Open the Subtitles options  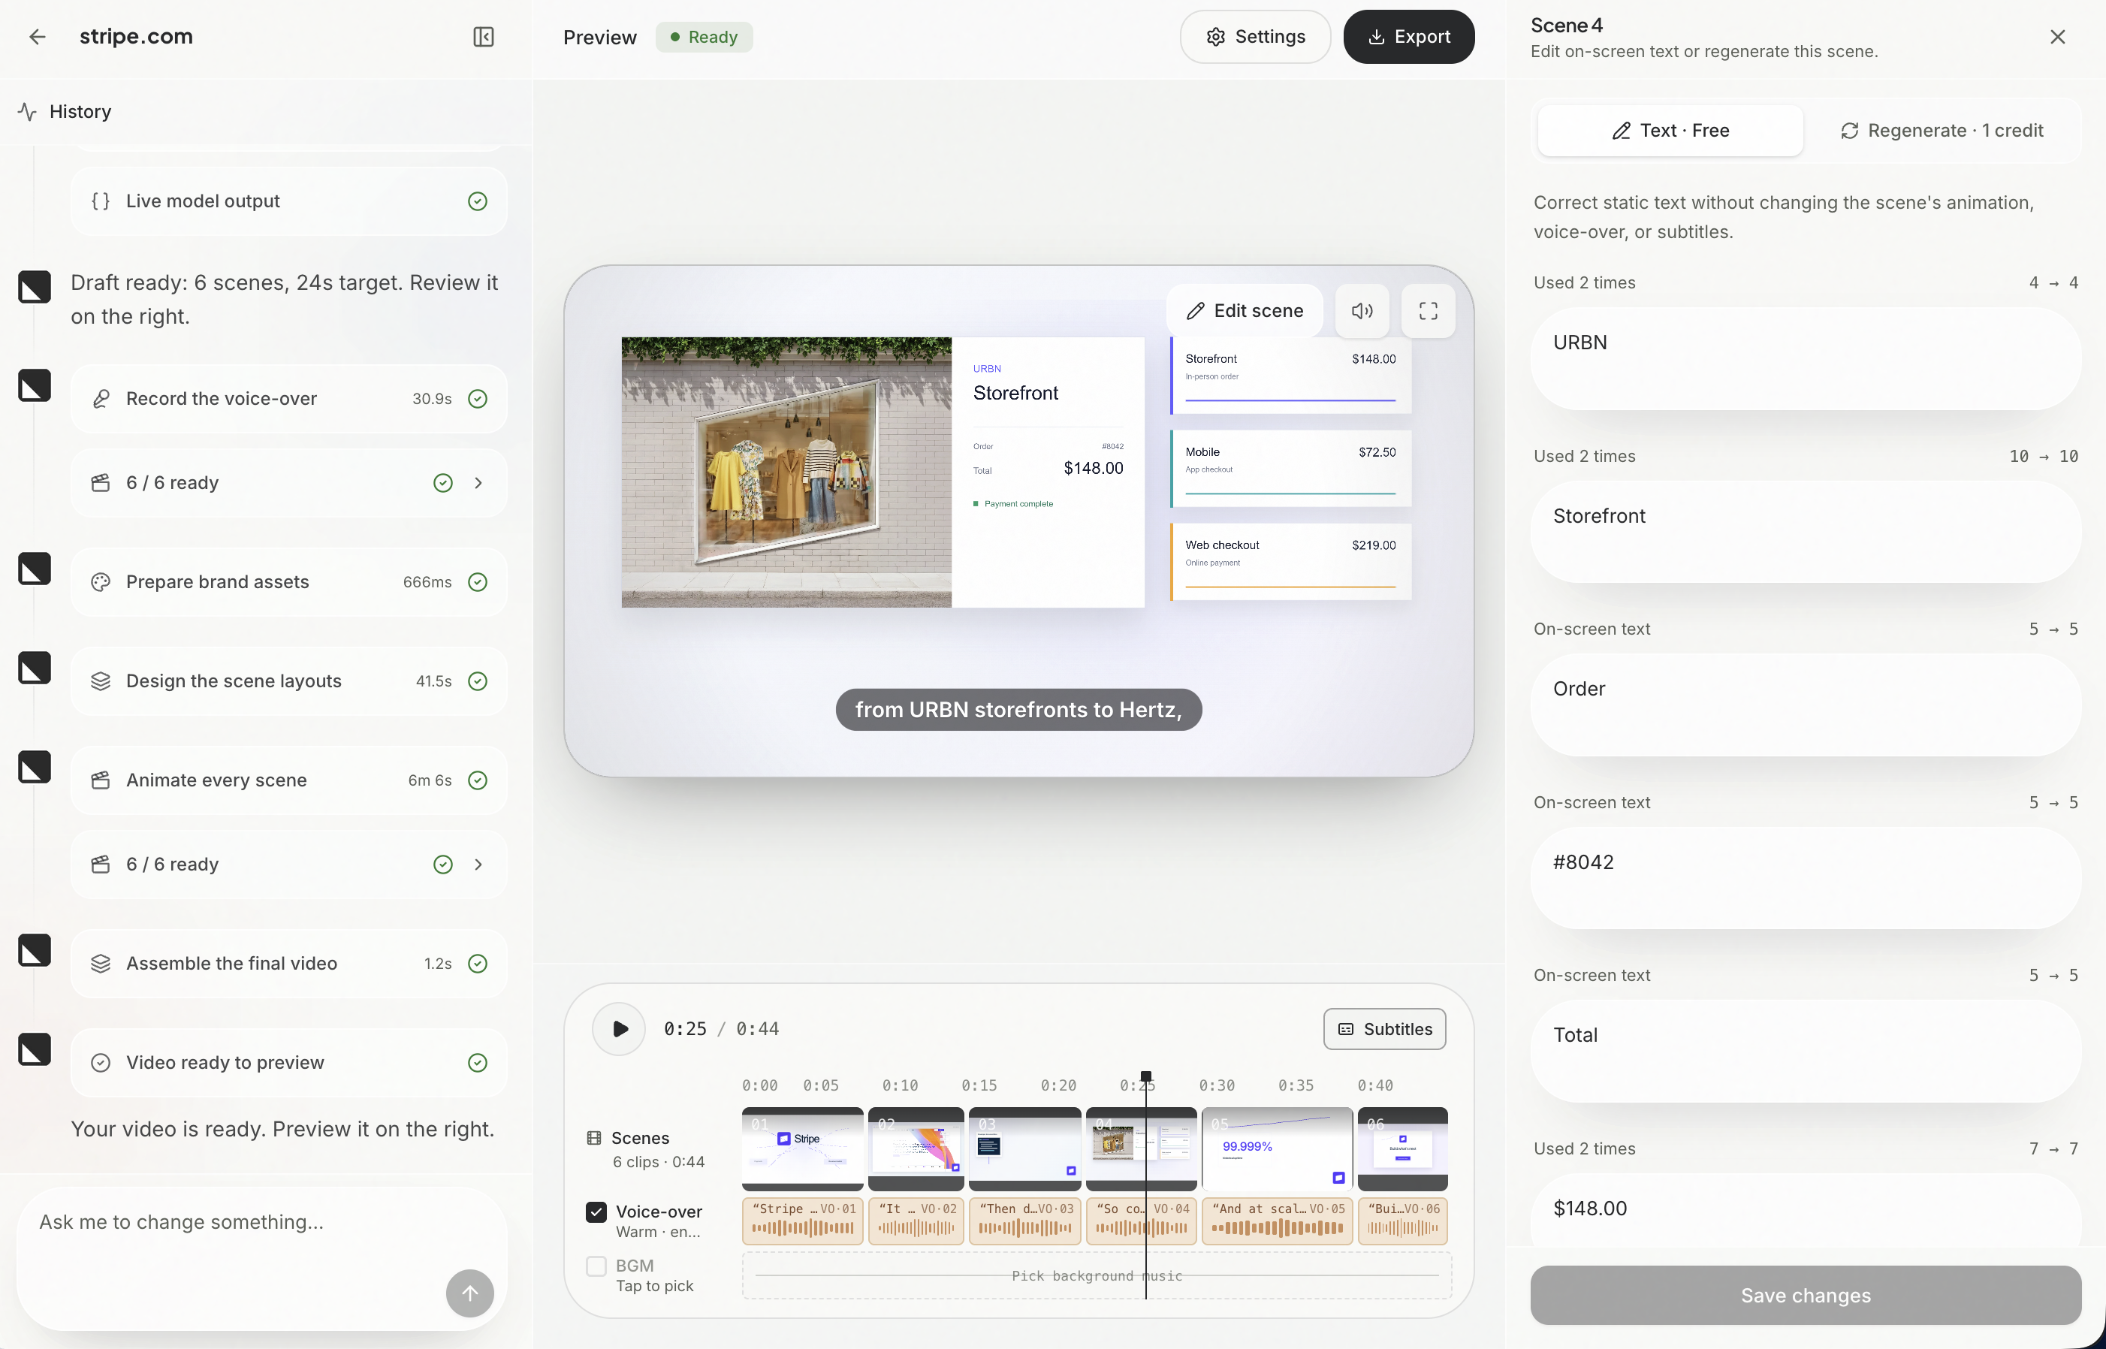pyautogui.click(x=1384, y=1029)
